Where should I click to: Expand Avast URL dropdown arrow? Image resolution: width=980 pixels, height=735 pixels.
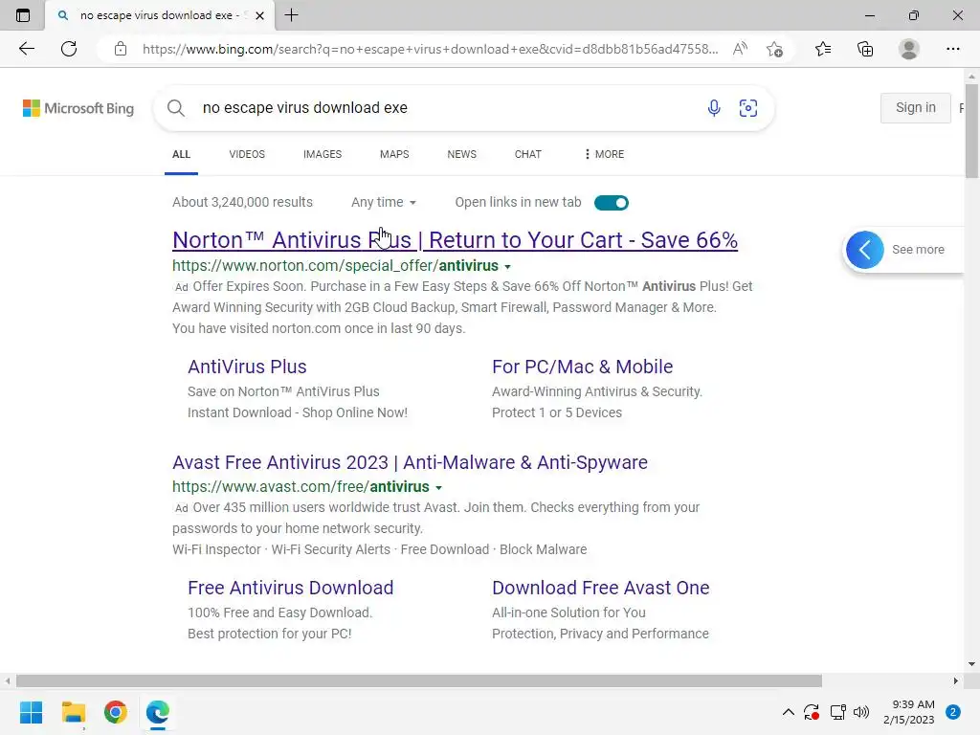coord(438,487)
